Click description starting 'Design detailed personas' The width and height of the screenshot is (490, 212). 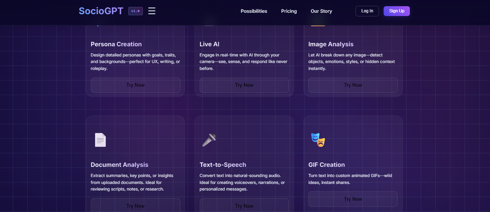pyautogui.click(x=136, y=62)
